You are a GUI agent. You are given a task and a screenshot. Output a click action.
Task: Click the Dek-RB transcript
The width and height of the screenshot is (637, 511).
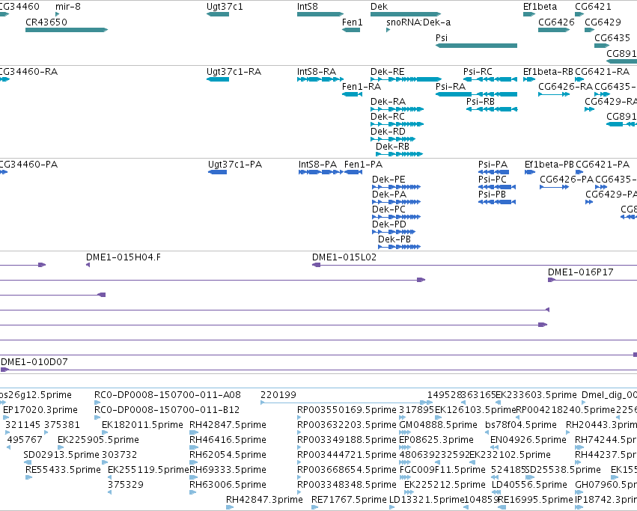tap(400, 154)
